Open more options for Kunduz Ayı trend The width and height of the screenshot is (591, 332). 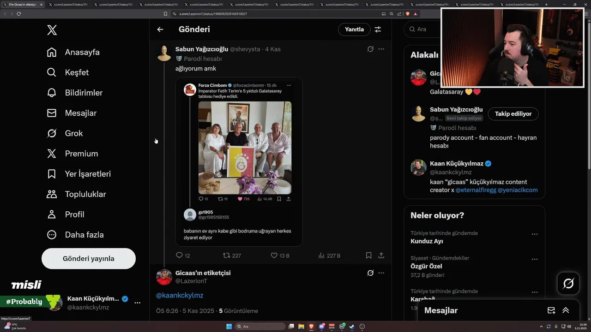[x=535, y=234]
